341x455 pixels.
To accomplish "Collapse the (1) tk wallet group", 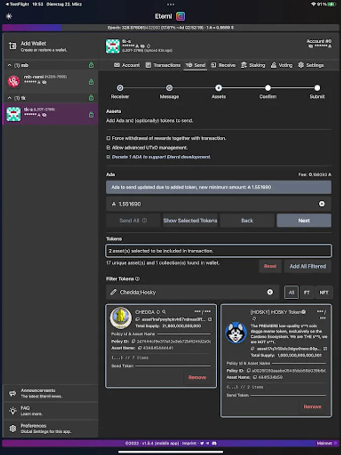I will (10, 98).
